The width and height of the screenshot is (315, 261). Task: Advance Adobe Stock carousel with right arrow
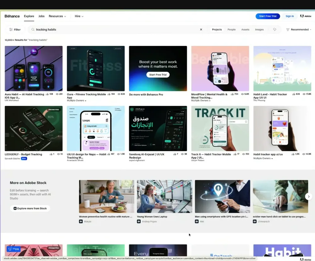coord(309,197)
